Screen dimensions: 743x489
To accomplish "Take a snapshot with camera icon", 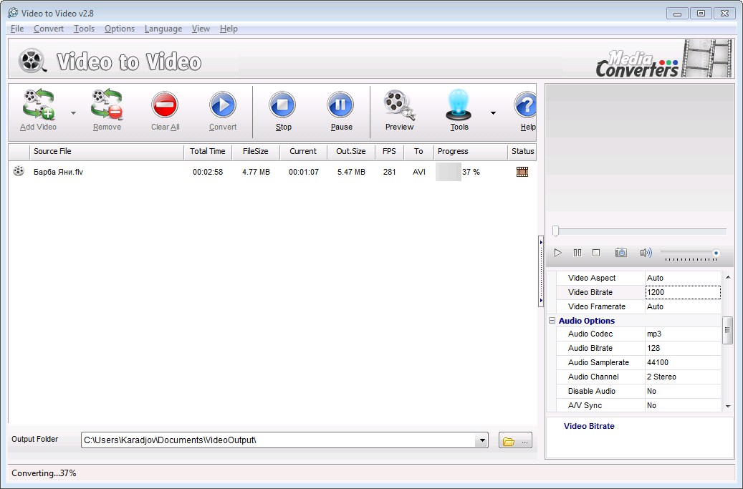I will pyautogui.click(x=621, y=253).
